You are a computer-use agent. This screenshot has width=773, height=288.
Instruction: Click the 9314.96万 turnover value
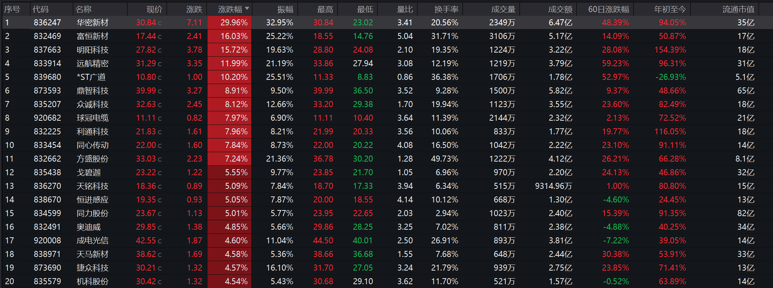click(x=554, y=186)
